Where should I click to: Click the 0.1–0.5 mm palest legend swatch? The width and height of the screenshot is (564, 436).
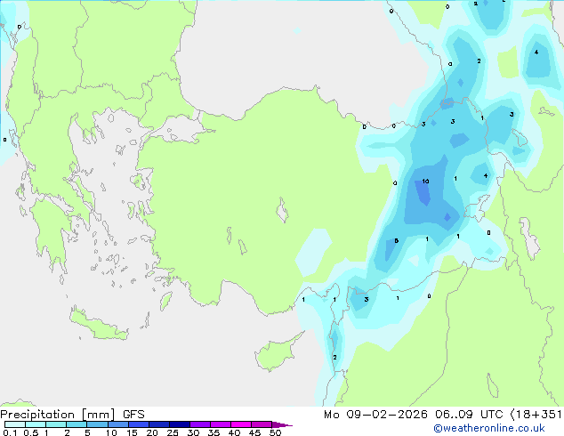[x=15, y=424]
